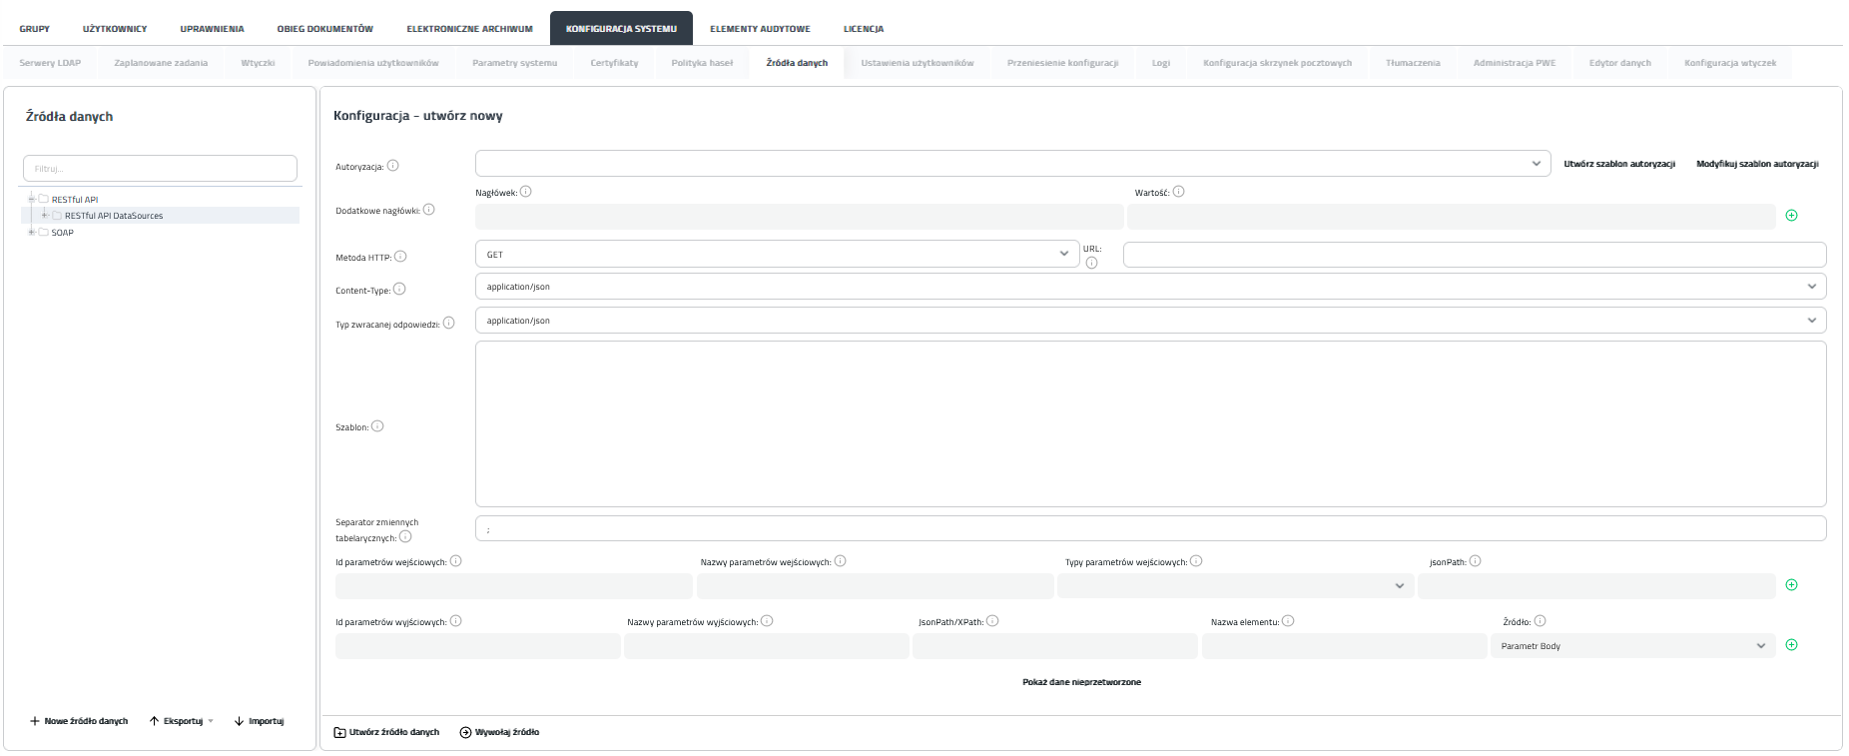Viewport: 1849px width, 756px height.
Task: Click info icon by Separator zmiennych tabelarycznych
Action: click(405, 536)
